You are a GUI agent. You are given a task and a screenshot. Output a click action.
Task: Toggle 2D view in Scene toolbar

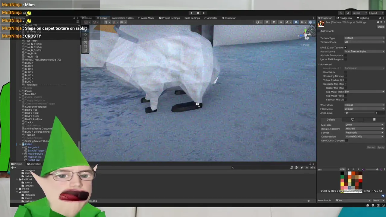267,22
